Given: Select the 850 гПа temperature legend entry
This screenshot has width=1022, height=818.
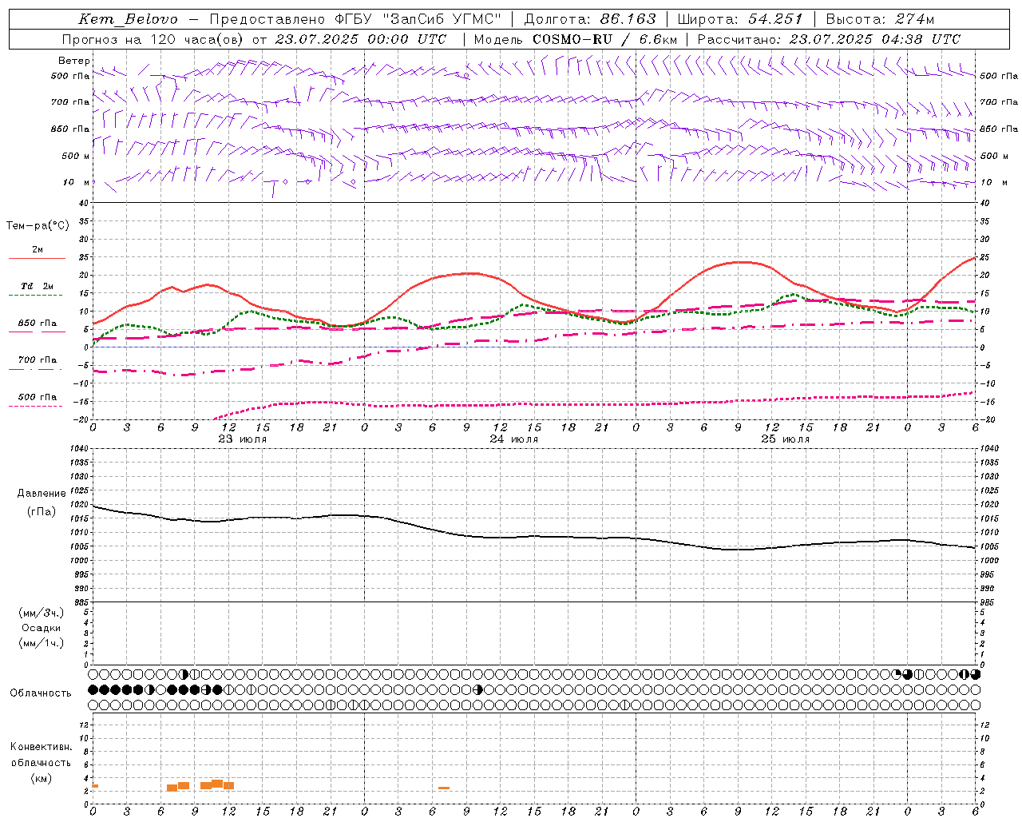Looking at the screenshot, I should pyautogui.click(x=38, y=324).
